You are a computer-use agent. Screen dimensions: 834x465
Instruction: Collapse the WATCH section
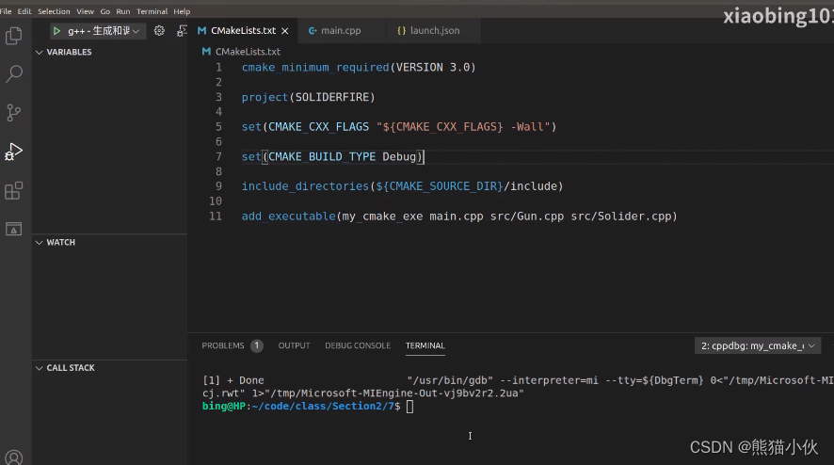coord(56,243)
